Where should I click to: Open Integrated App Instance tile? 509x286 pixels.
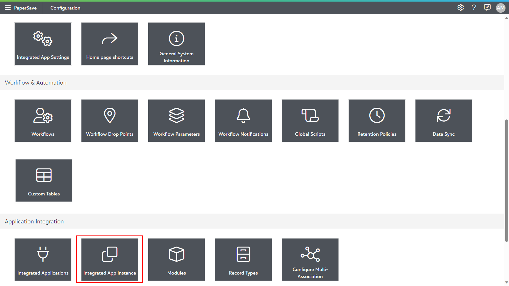[x=110, y=260]
